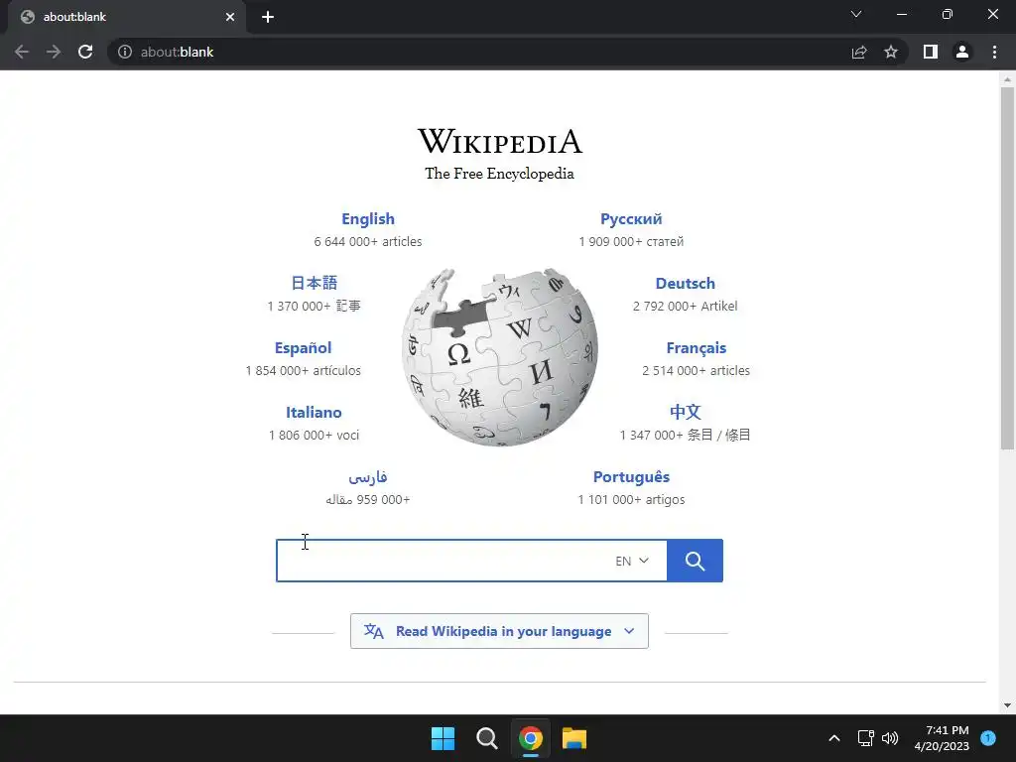Open the clock showing 7:41 PM
This screenshot has width=1016, height=762.
[942, 738]
